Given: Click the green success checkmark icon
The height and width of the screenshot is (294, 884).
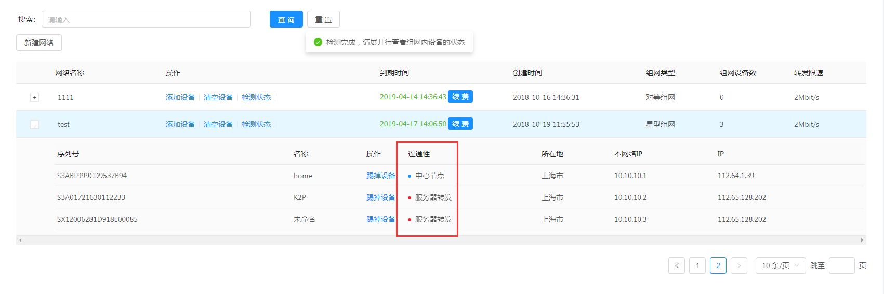Looking at the screenshot, I should [x=318, y=42].
